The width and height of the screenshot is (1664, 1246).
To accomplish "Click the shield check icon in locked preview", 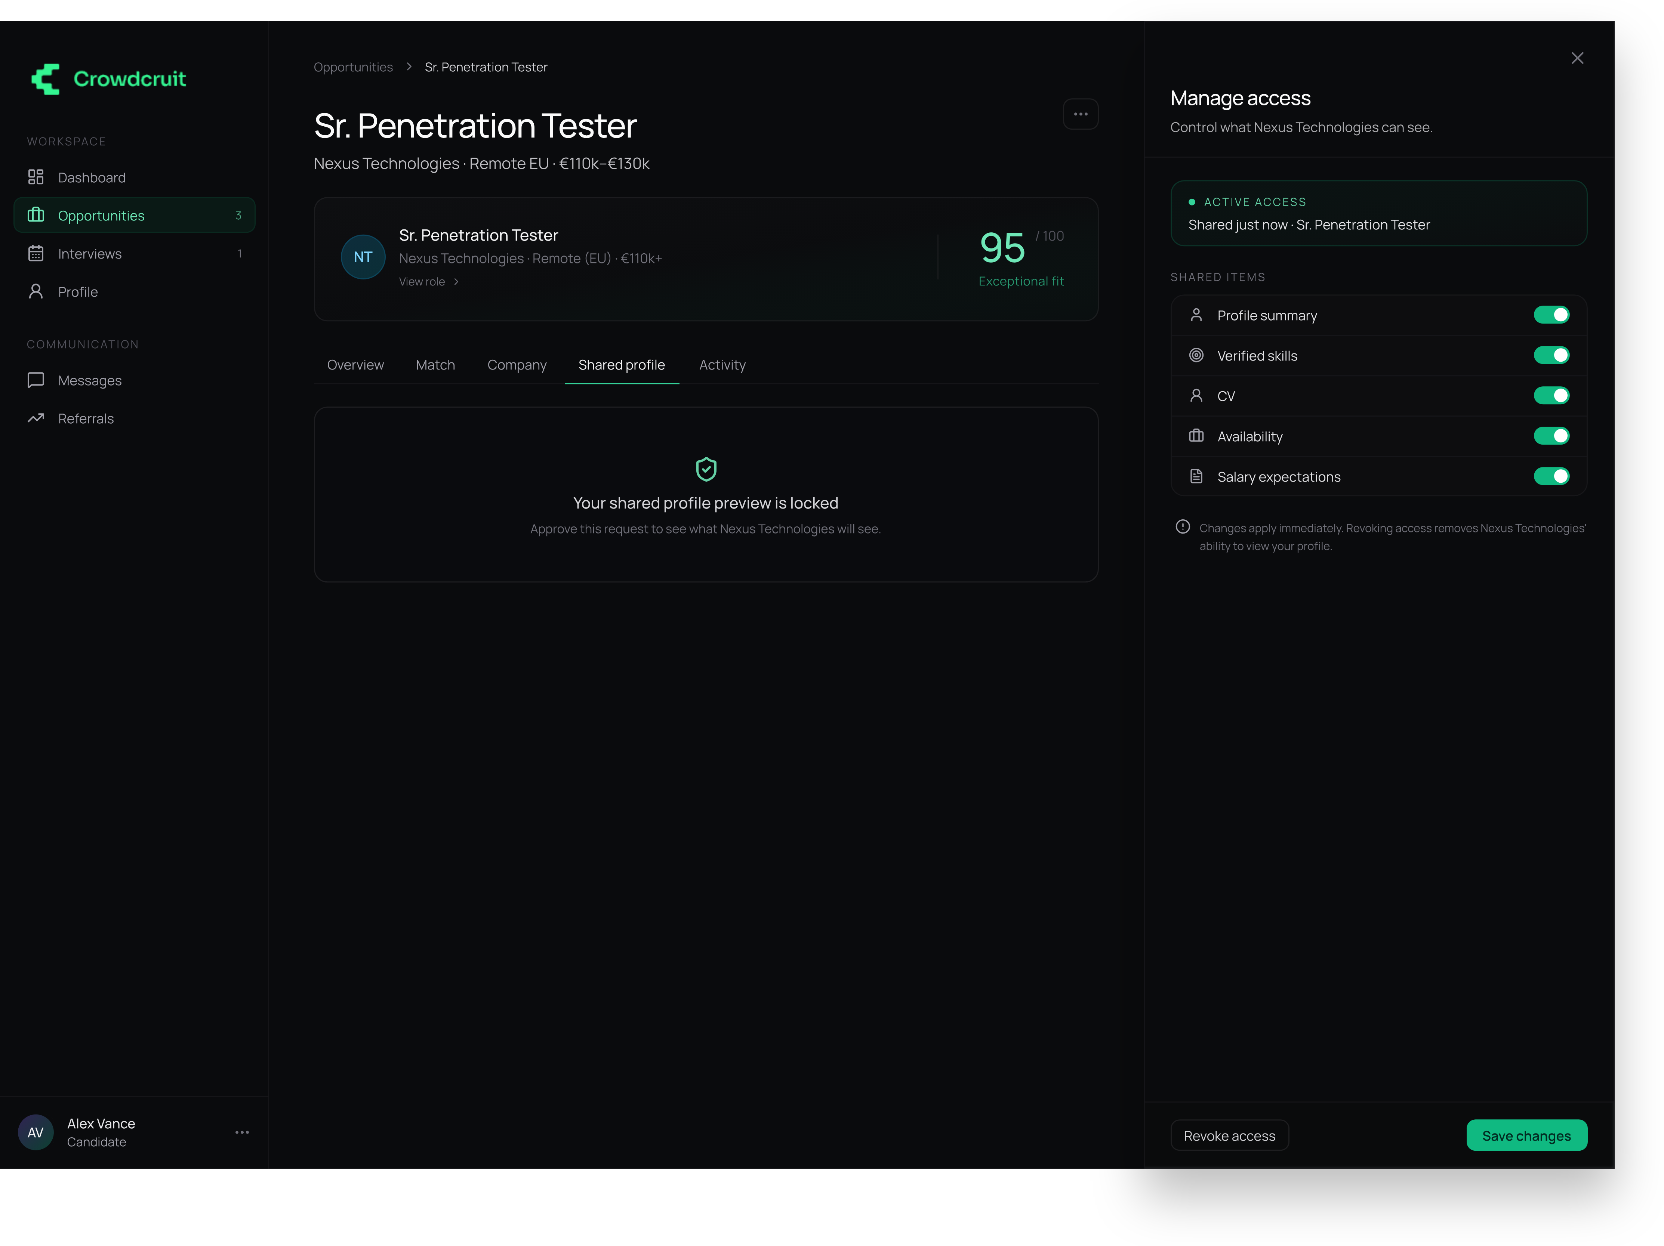I will click(706, 469).
